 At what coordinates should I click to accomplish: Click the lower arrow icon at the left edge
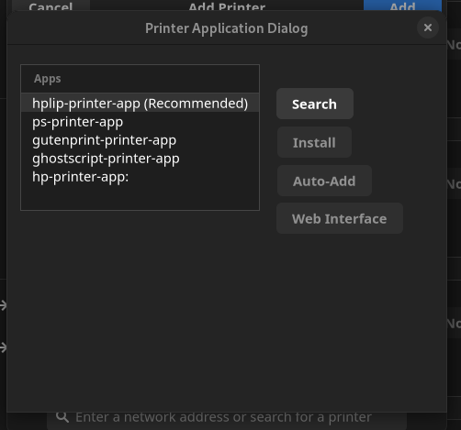pos(3,347)
